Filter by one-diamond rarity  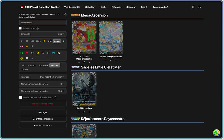pyautogui.click(x=22, y=41)
